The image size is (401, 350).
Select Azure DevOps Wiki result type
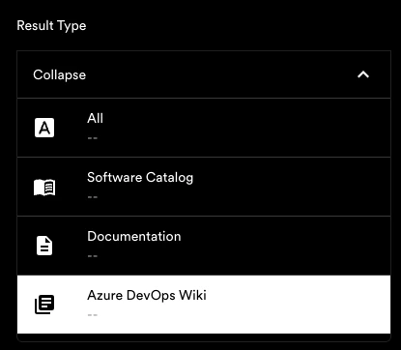coord(204,305)
